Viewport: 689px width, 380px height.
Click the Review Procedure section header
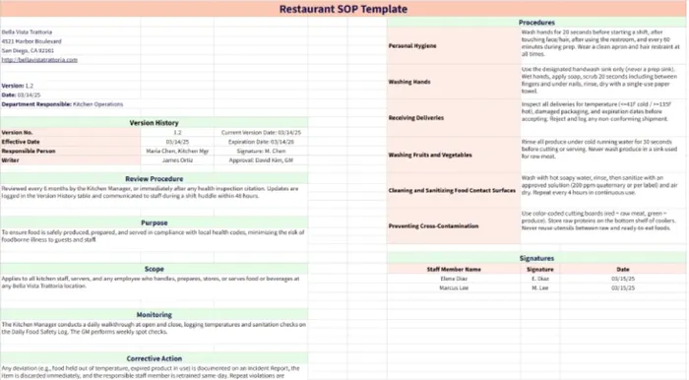click(154, 179)
